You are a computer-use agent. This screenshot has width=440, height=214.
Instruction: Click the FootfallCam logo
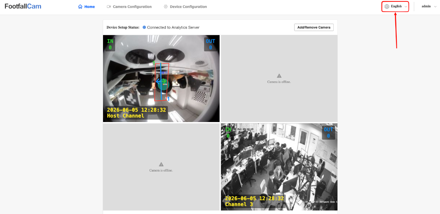coord(23,6)
